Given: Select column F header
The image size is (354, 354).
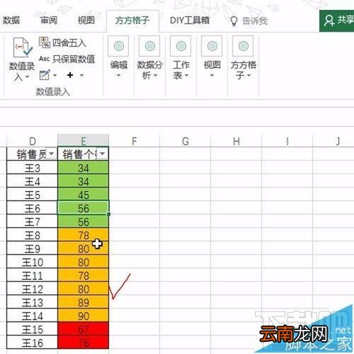Looking at the screenshot, I should 135,142.
